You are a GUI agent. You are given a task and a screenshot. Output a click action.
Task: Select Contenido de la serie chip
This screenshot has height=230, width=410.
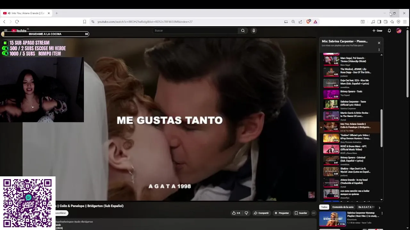click(x=343, y=207)
